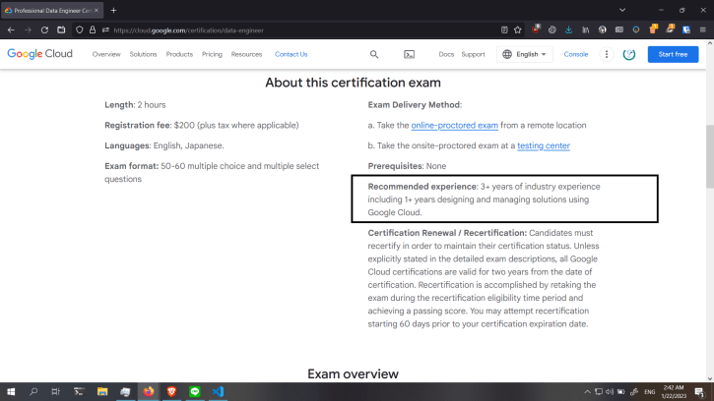Open the taskbar clock and date

(674, 391)
